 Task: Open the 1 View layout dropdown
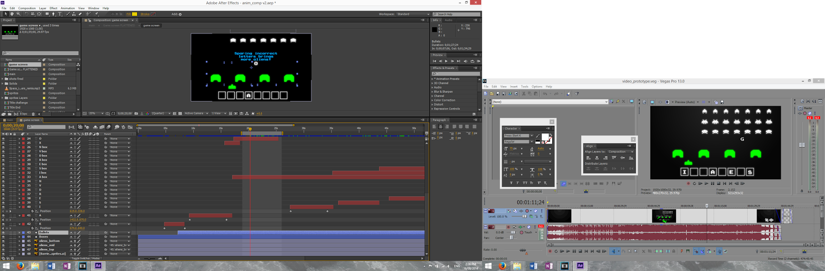[x=218, y=113]
